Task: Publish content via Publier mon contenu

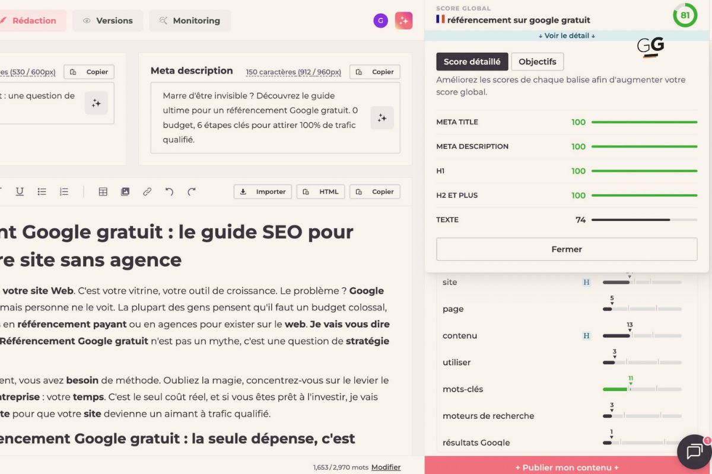Action: tap(567, 467)
